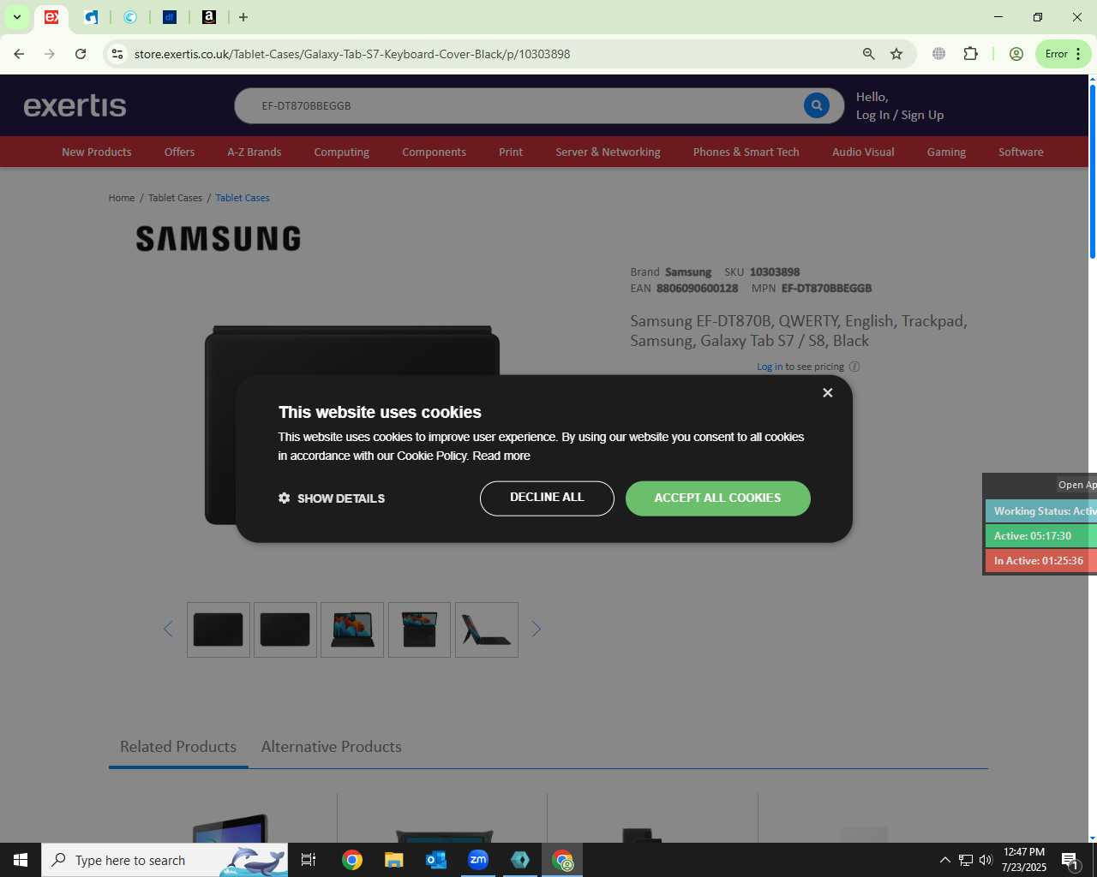
Task: Click the zoom magnifier icon in address bar
Action: click(868, 54)
